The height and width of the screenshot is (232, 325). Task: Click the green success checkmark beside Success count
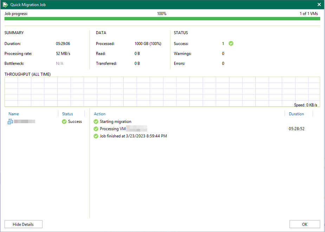point(231,44)
